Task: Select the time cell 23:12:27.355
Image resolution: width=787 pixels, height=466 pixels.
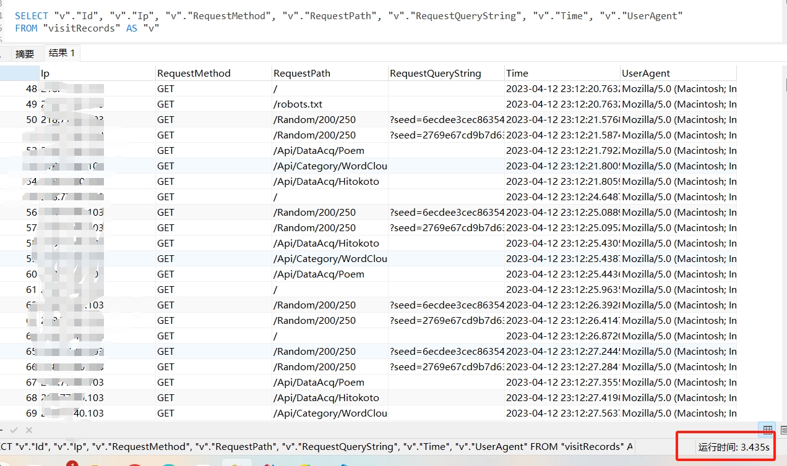Action: 562,382
